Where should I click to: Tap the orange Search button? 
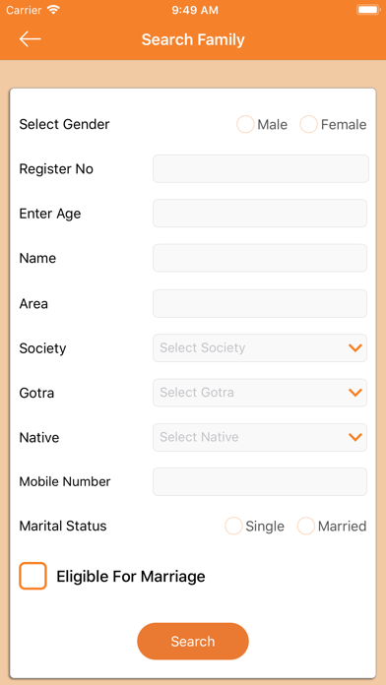[193, 642]
